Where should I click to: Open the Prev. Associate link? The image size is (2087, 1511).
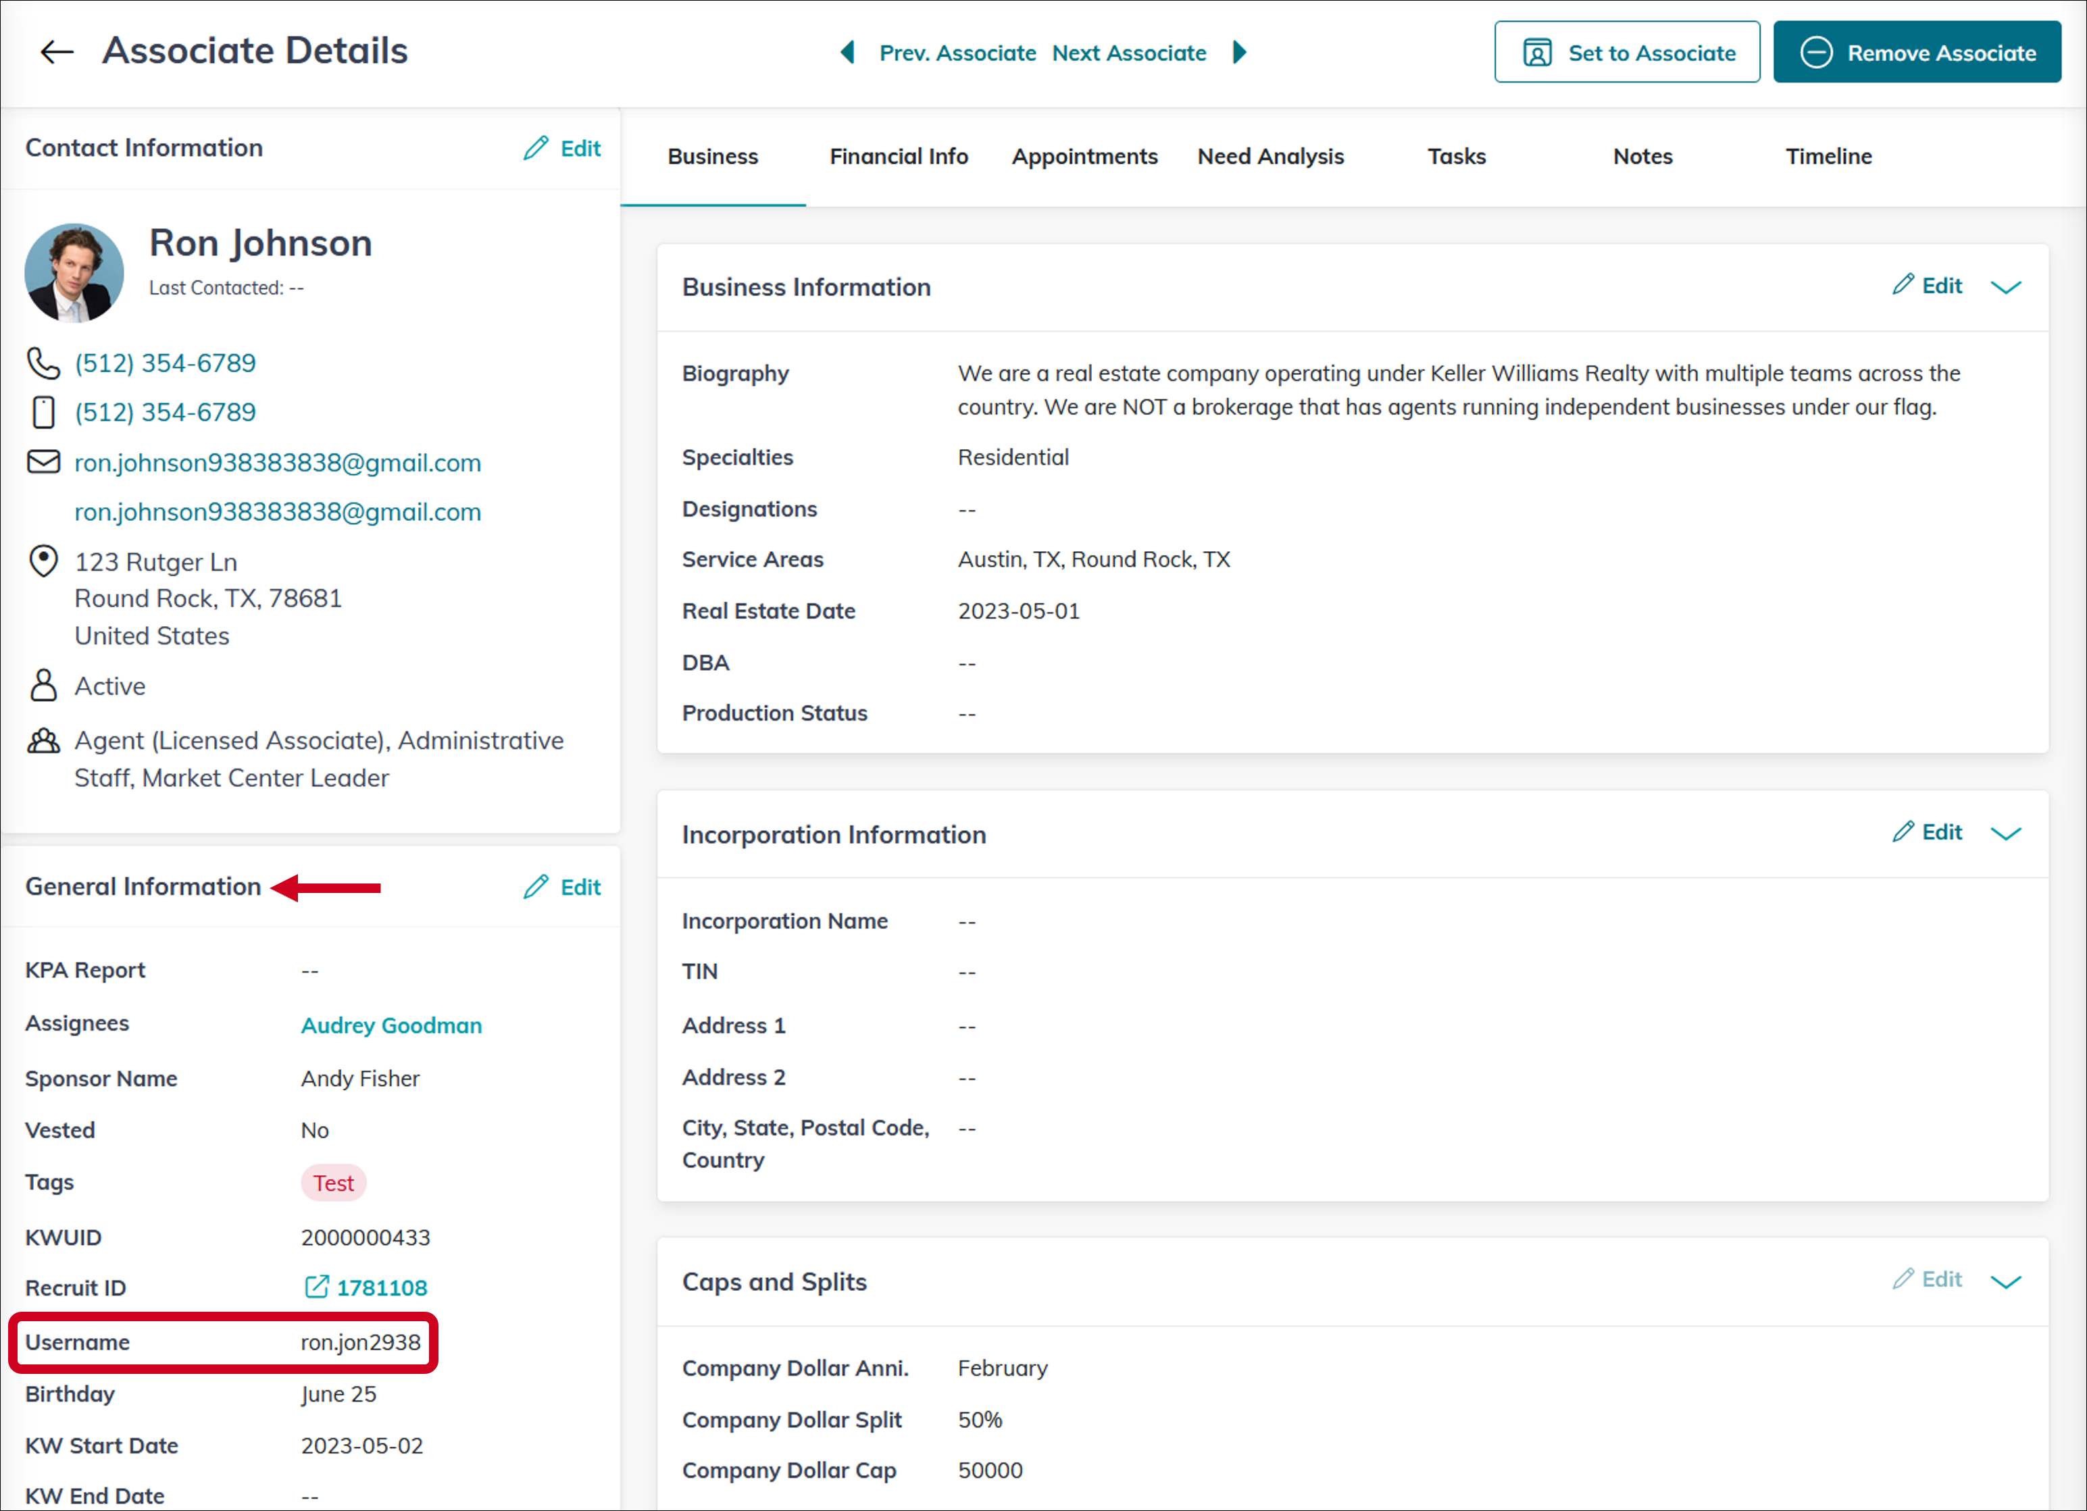click(x=957, y=53)
